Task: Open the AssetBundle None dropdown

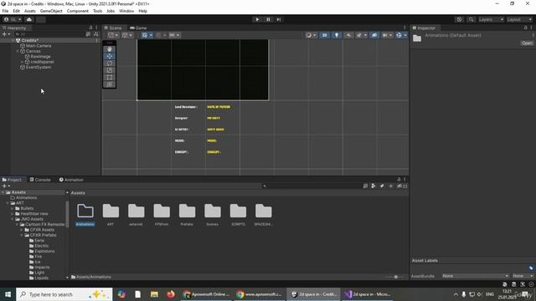Action: [x=475, y=276]
